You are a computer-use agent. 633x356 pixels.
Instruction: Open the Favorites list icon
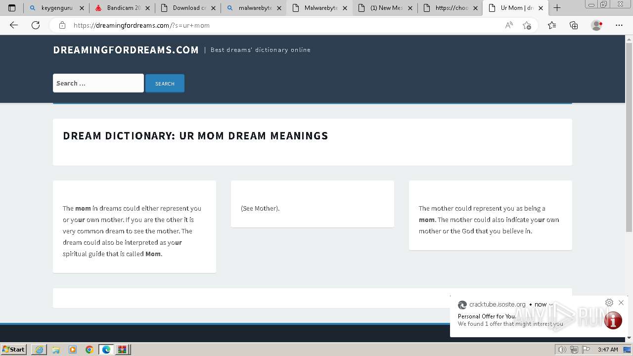[x=552, y=25]
